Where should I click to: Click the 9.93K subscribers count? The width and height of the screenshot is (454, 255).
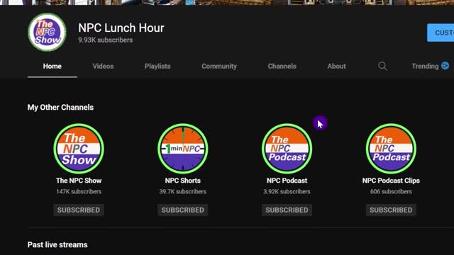tap(106, 40)
